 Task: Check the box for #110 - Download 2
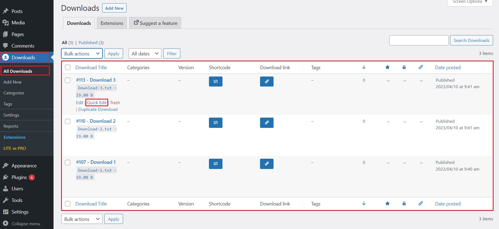(x=68, y=121)
